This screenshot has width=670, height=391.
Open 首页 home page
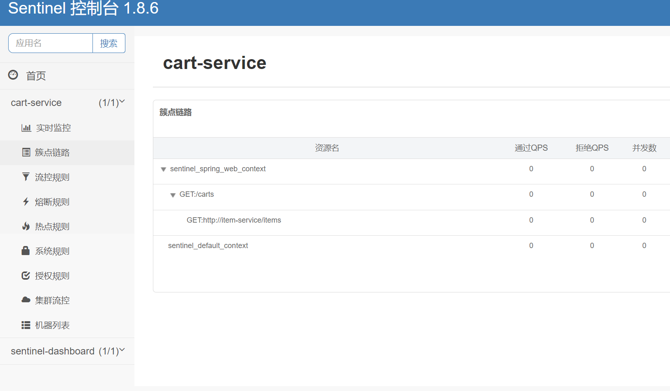pyautogui.click(x=36, y=76)
